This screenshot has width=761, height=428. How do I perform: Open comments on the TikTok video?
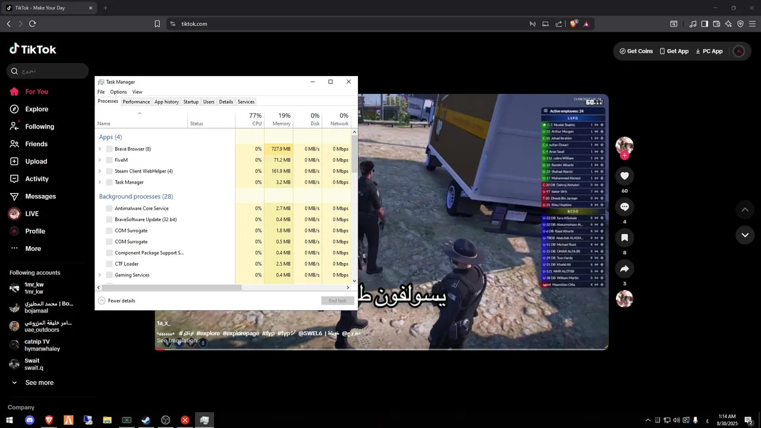(624, 207)
